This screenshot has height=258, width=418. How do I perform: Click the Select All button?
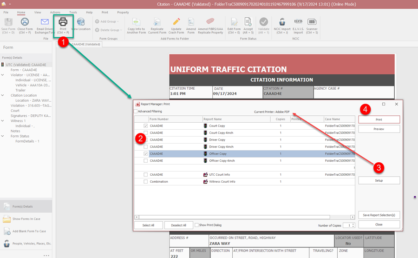148,225
